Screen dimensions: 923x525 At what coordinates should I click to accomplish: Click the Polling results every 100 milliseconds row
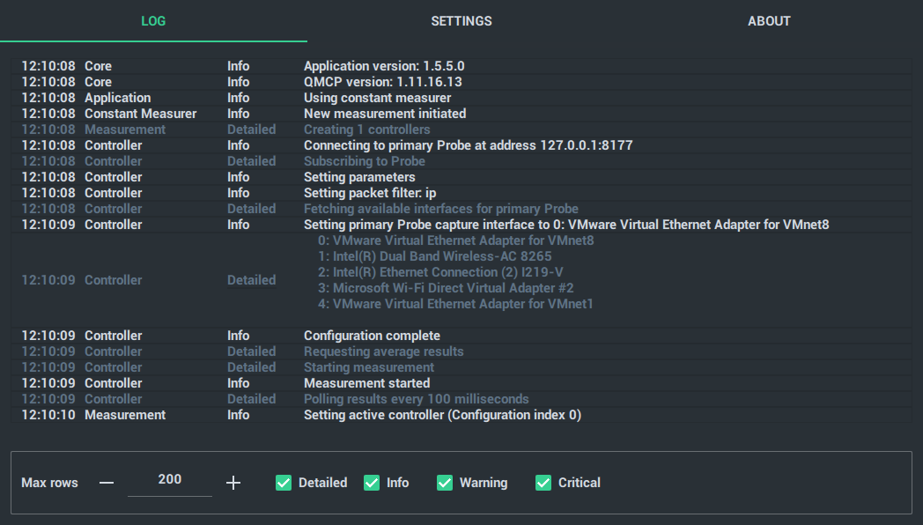(x=461, y=399)
